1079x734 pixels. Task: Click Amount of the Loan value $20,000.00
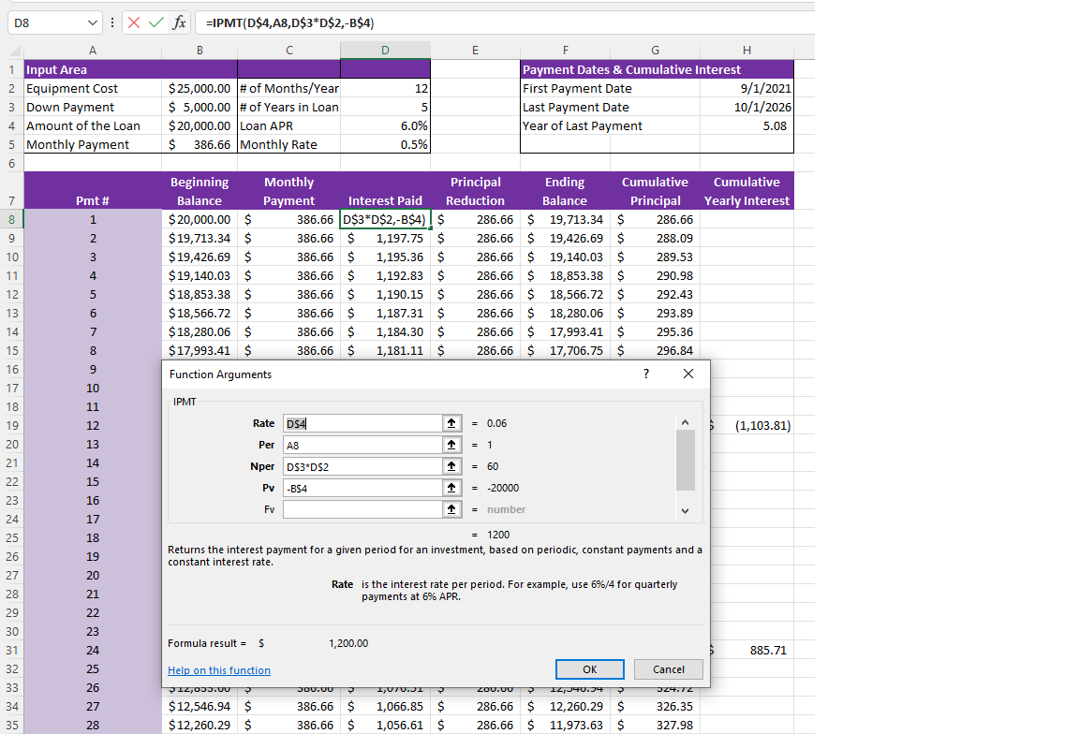point(200,125)
